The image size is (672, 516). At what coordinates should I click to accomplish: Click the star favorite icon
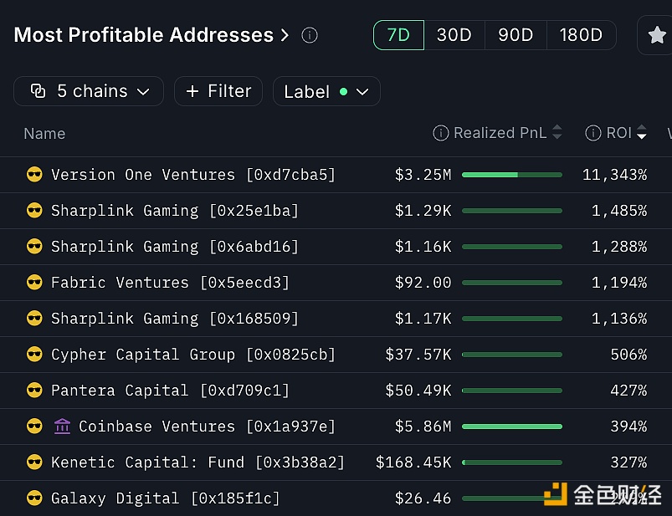657,36
